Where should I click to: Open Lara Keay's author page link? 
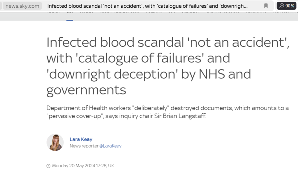pos(81,139)
